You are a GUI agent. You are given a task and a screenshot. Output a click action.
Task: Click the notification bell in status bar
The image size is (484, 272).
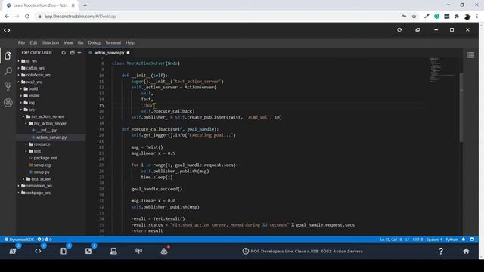pyautogui.click(x=464, y=240)
